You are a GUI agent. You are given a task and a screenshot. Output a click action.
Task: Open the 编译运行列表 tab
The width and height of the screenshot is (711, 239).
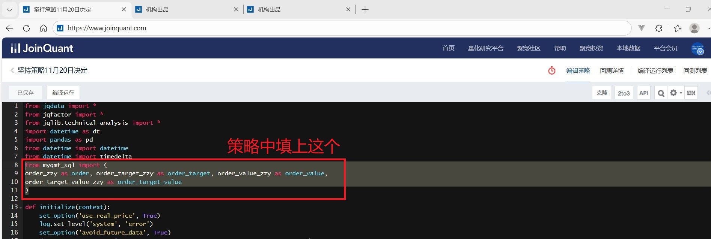[x=655, y=70]
